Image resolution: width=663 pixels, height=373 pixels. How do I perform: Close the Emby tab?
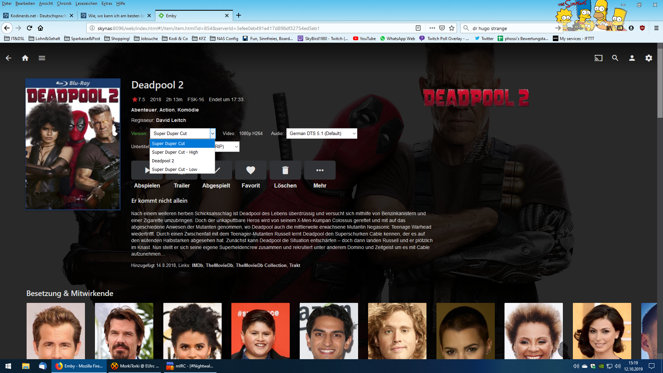point(227,16)
